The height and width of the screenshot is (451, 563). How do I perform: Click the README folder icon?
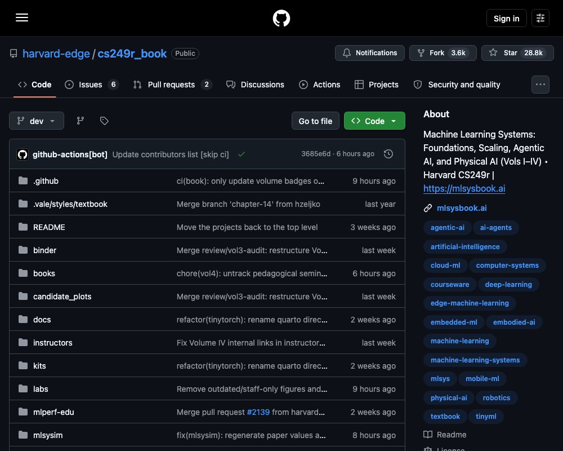click(x=23, y=227)
